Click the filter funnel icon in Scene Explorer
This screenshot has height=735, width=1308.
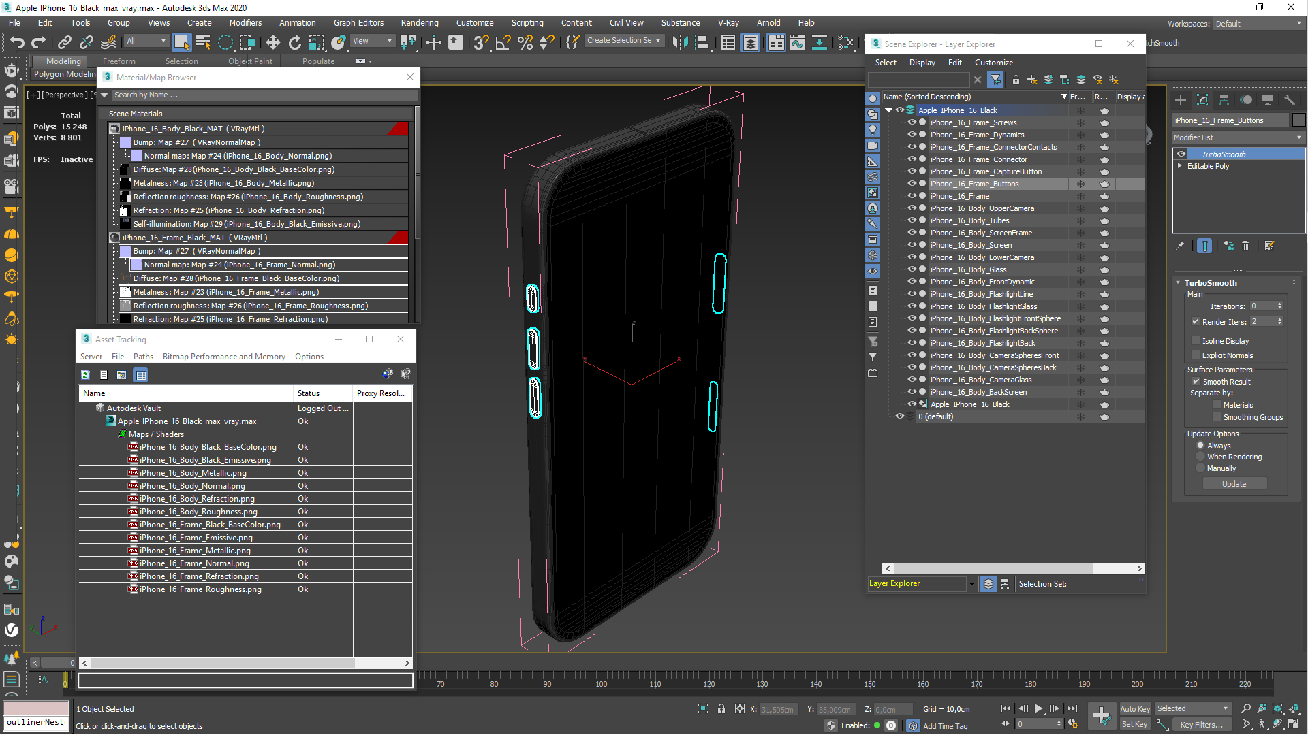point(995,80)
